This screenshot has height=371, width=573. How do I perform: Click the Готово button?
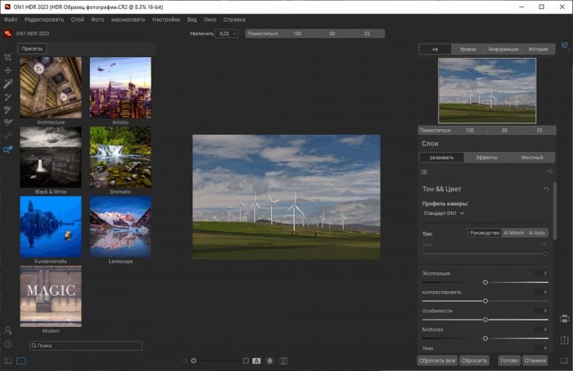[x=509, y=360]
